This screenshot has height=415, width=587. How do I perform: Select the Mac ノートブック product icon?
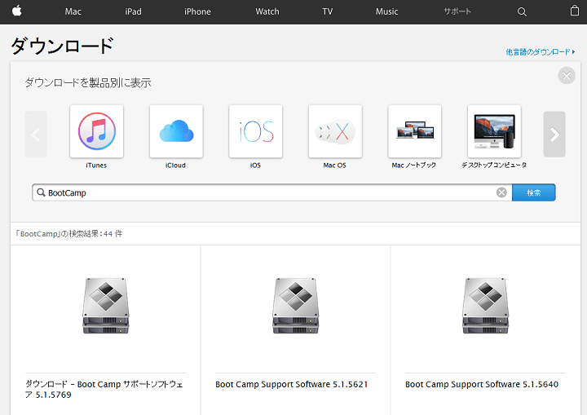click(x=415, y=131)
